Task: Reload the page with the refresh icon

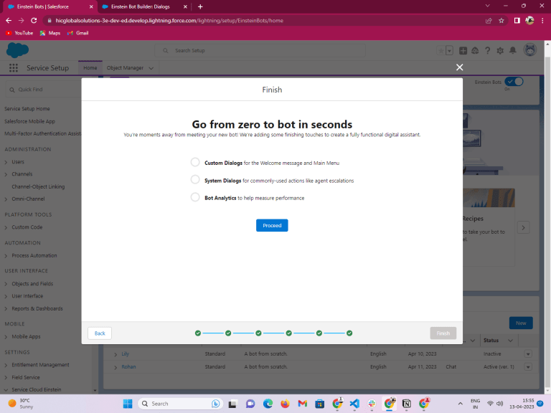Action: 34,20
